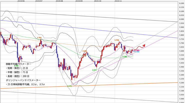This screenshot has width=185, height=103.
Task: Click the 2019/07 date label
Action: (39, 1)
